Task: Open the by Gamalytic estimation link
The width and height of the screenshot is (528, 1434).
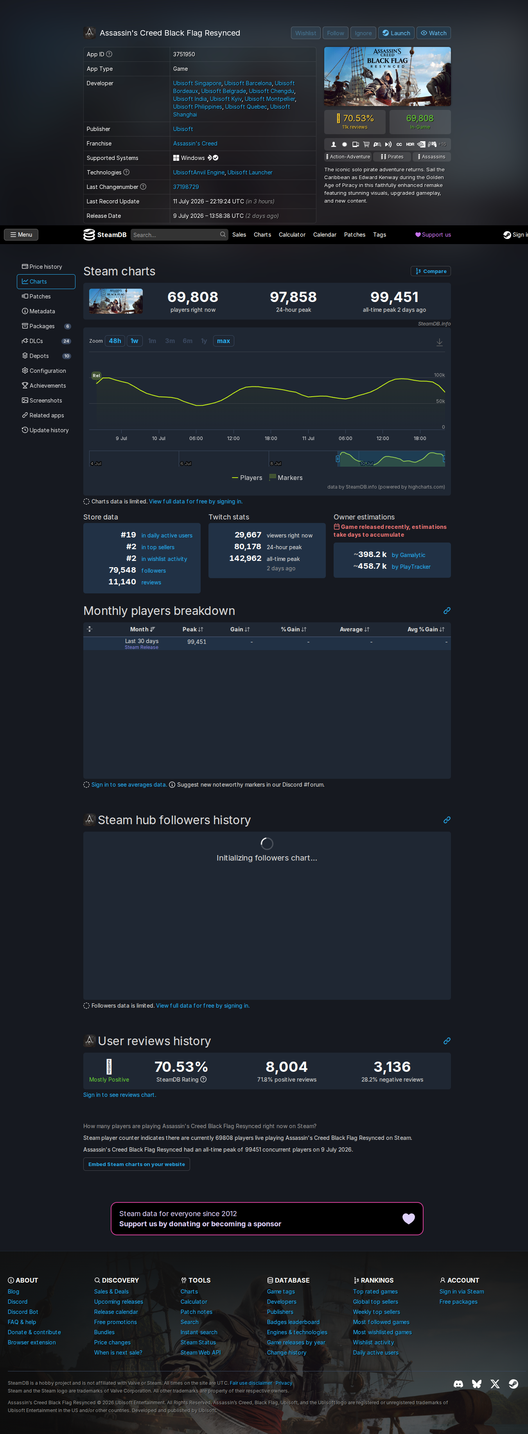Action: 408,555
